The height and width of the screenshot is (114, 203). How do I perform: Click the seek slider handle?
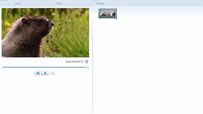[x=87, y=67]
